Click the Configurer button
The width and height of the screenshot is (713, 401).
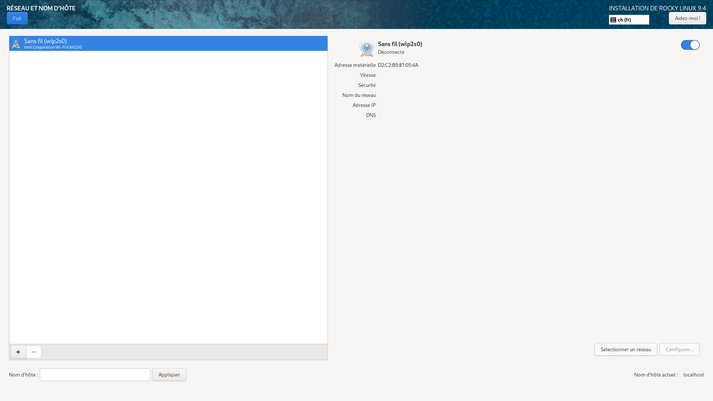coord(679,349)
